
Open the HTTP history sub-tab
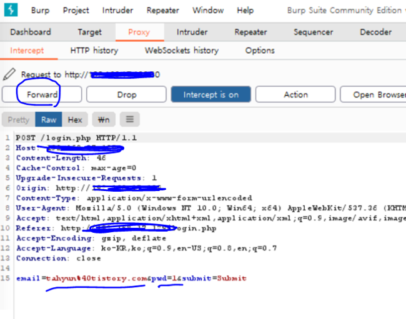(94, 51)
